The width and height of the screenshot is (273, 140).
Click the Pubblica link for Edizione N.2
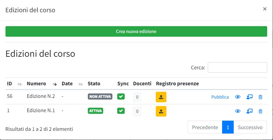coord(220,97)
